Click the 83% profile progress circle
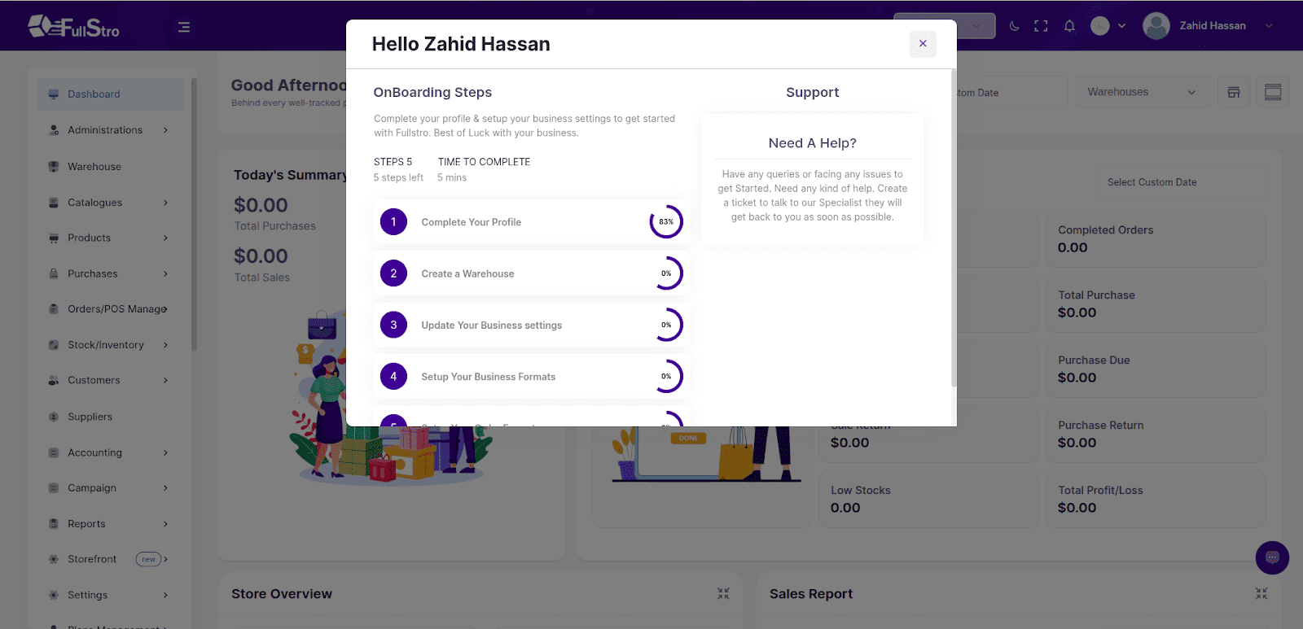1303x629 pixels. [666, 221]
